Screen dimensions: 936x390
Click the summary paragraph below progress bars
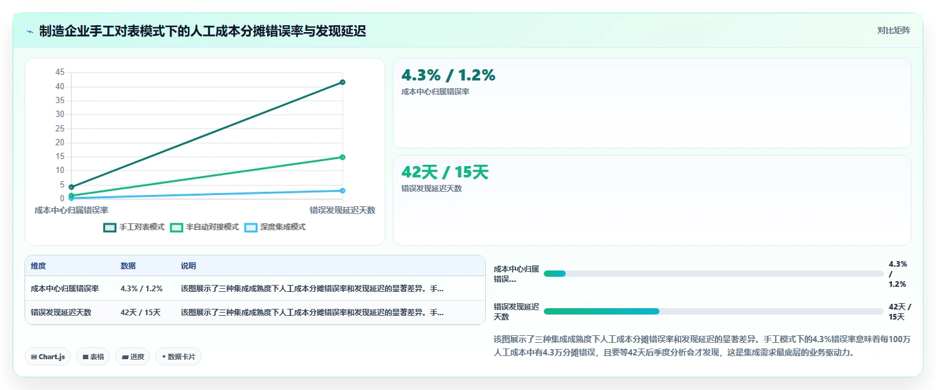[x=702, y=346]
